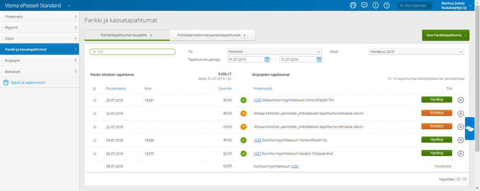The image size is (480, 191).
Task: Open the alerts exclamation icon
Action: pos(376,5)
